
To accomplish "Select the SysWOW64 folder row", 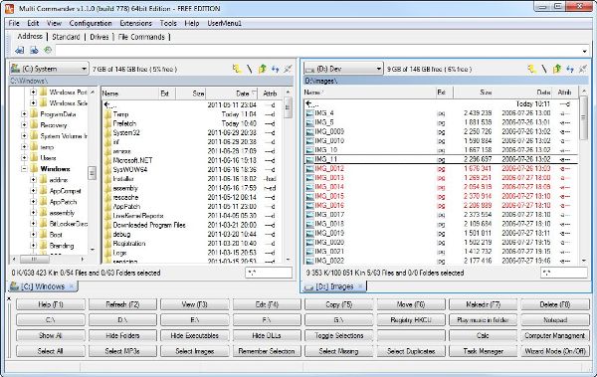I will click(192, 169).
